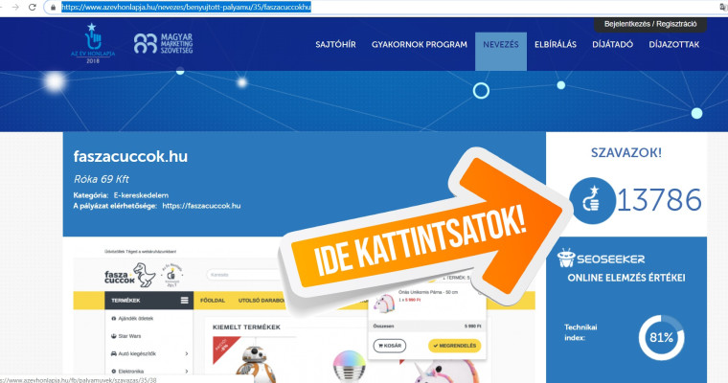Open FŐOLDAL in the preview menu
The image size is (728, 383).
[x=213, y=301]
